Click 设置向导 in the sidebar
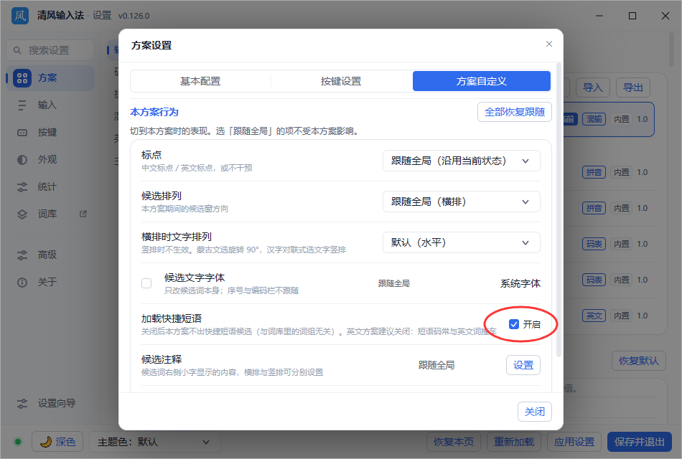682x459 pixels. click(x=50, y=403)
